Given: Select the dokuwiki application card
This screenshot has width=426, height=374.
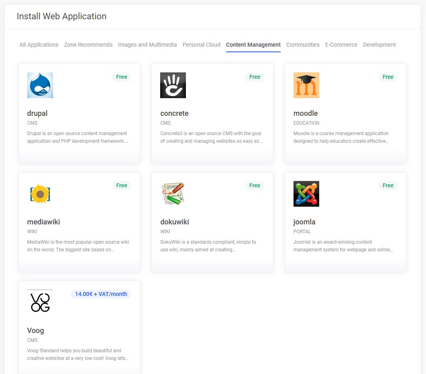Looking at the screenshot, I should (x=212, y=222).
